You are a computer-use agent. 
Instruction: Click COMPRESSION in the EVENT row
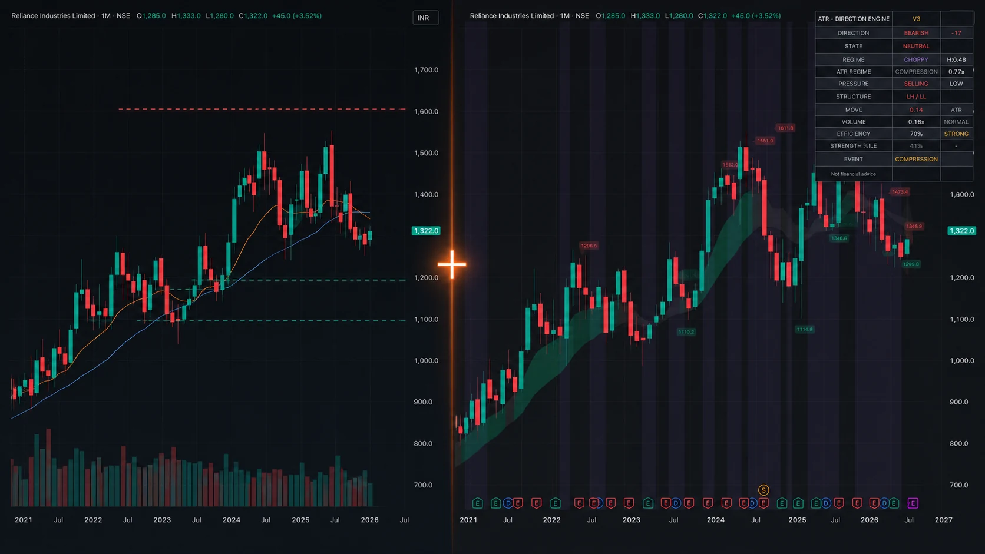[x=916, y=159]
